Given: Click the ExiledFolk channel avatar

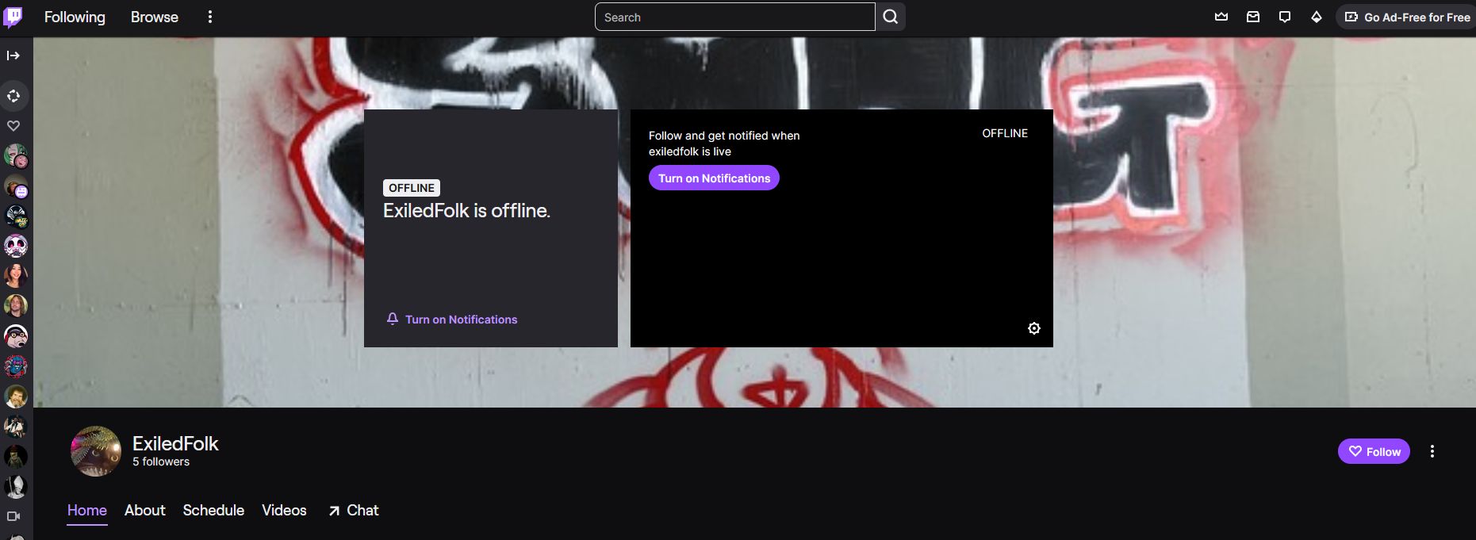Looking at the screenshot, I should (x=96, y=451).
